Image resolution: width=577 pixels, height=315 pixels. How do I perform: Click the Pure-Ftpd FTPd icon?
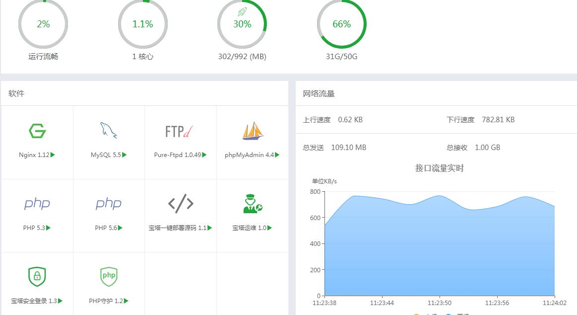pos(180,130)
